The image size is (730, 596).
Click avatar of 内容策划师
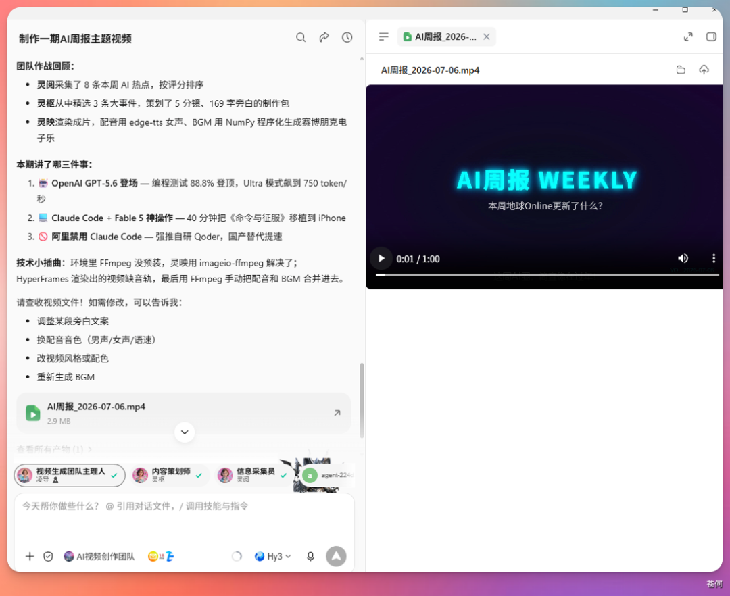click(140, 475)
